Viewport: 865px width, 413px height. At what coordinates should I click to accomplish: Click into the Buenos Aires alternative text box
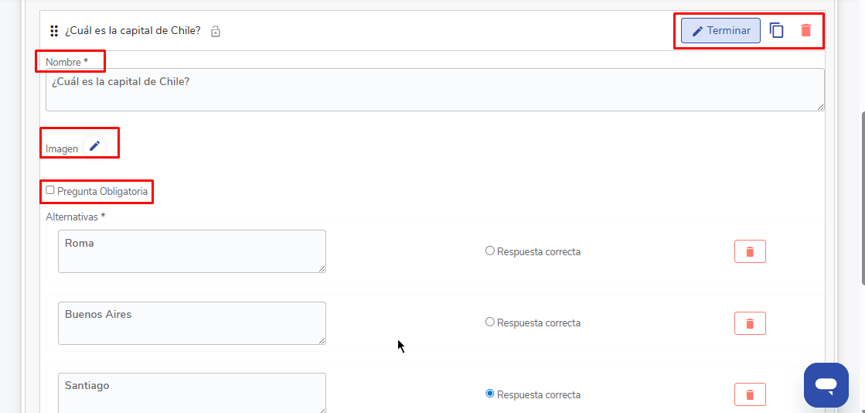(192, 323)
